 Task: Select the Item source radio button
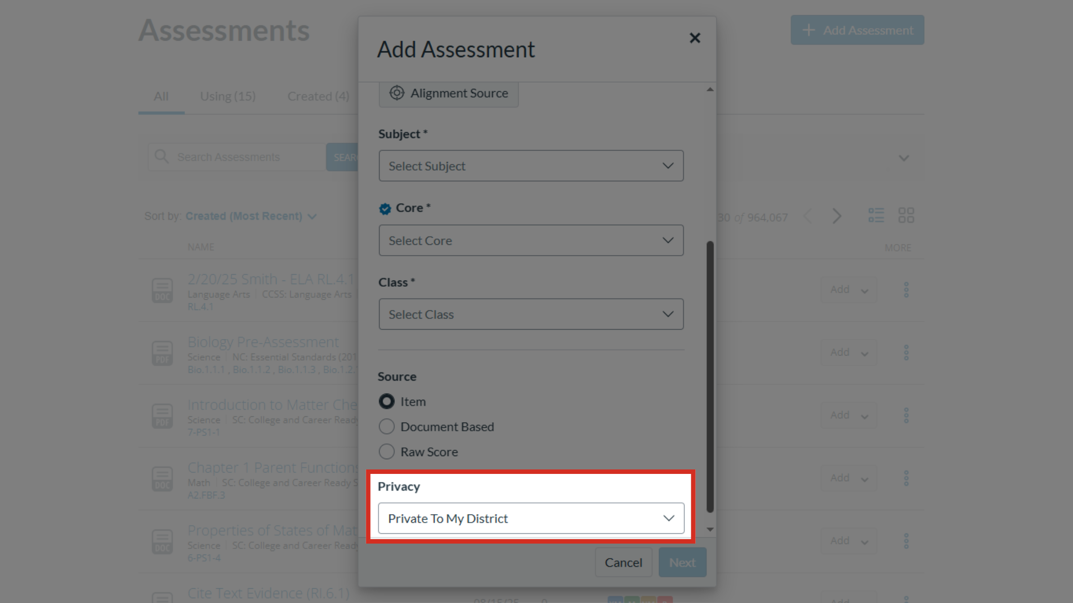click(387, 402)
